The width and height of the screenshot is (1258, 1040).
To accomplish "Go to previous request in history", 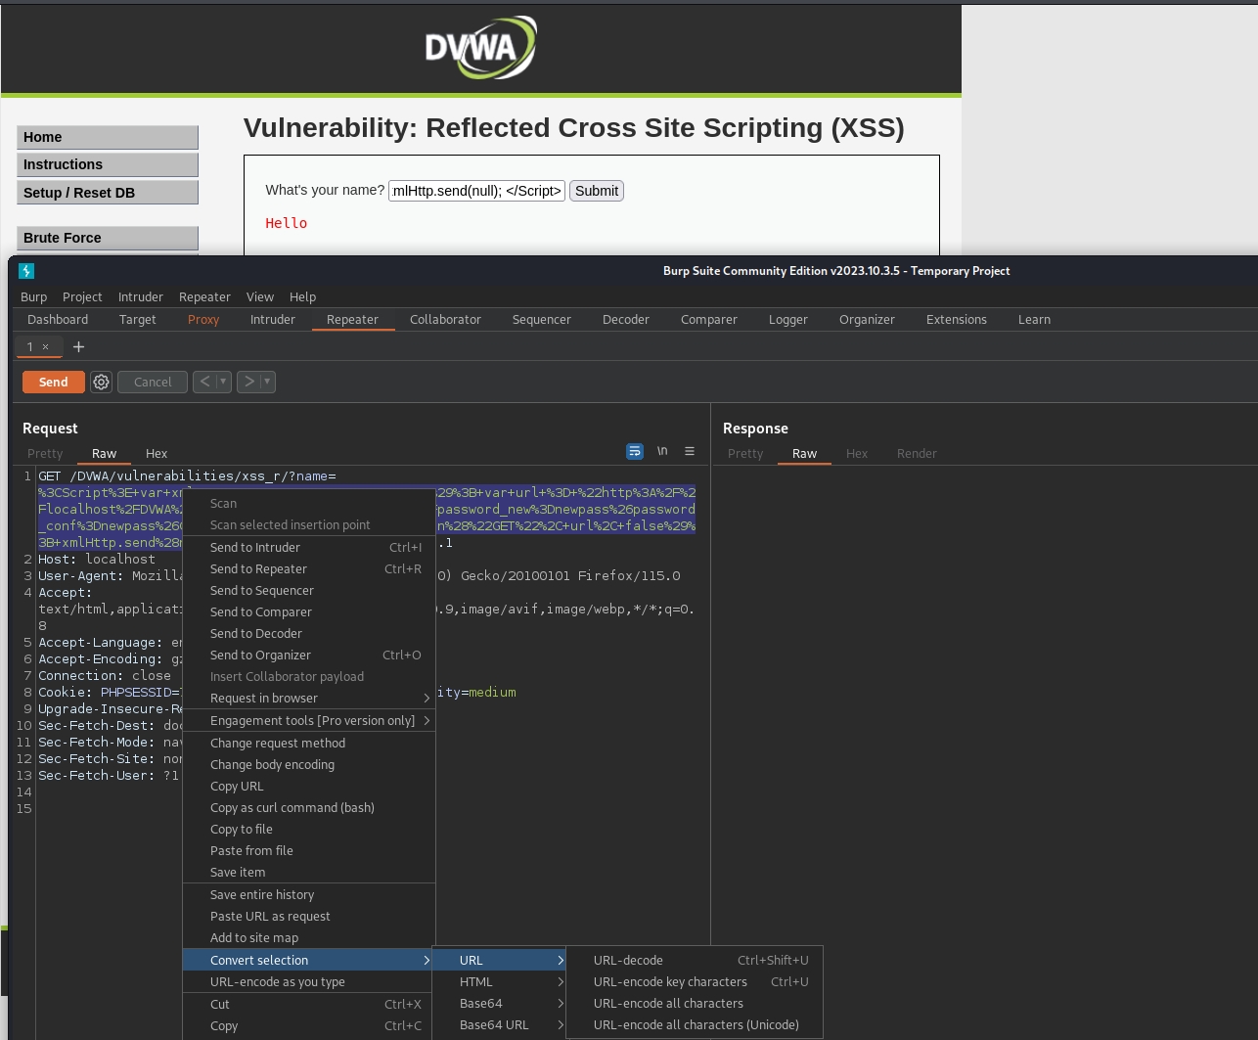I will tap(203, 382).
